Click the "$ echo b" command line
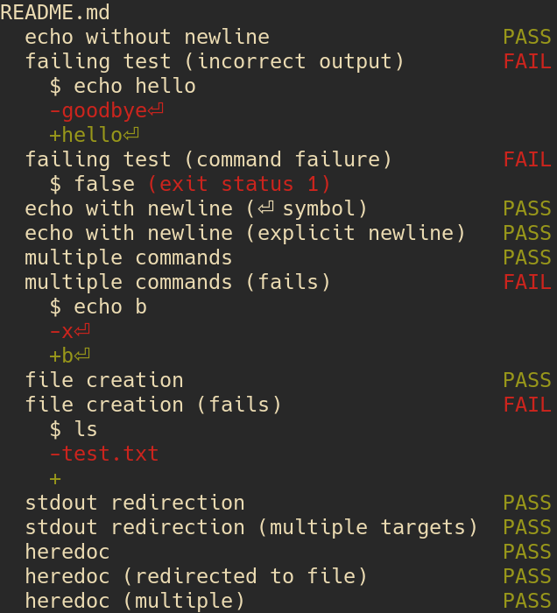 coord(98,306)
